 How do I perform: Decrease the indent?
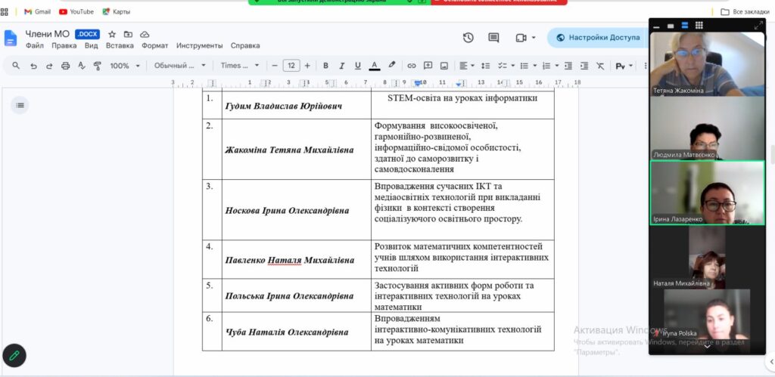pyautogui.click(x=568, y=65)
